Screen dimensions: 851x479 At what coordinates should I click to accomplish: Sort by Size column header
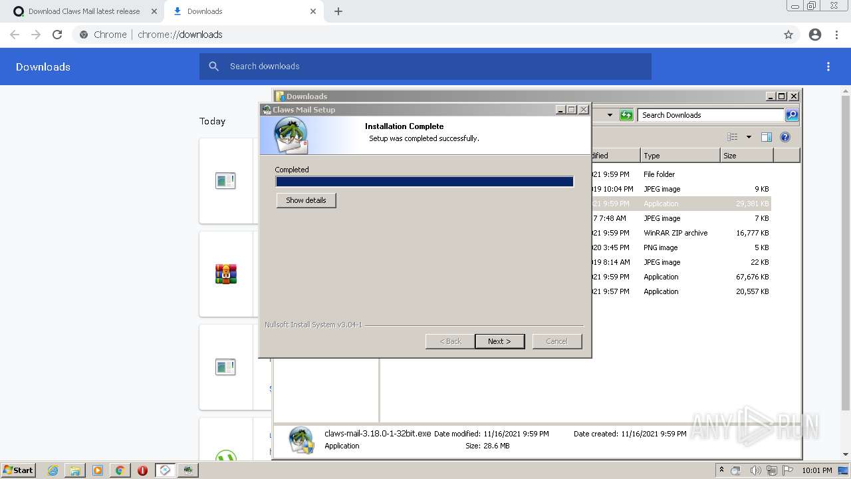point(747,156)
